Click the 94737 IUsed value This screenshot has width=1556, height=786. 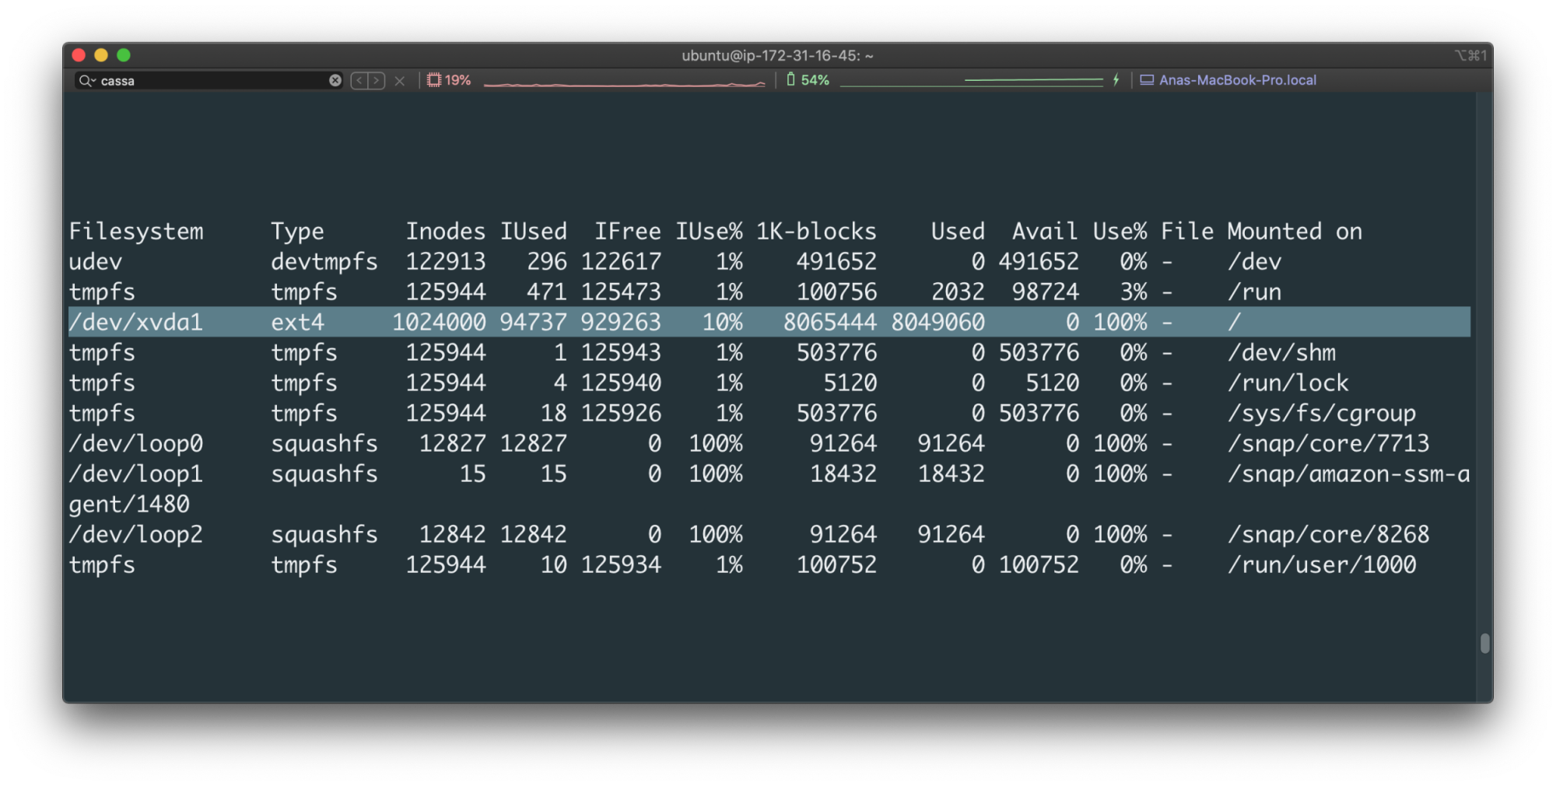534,323
